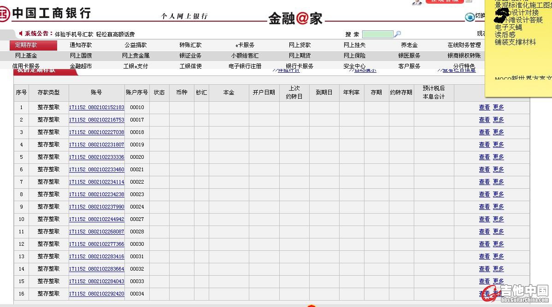Type in the green search input field
552x307 pixels.
[x=377, y=34]
